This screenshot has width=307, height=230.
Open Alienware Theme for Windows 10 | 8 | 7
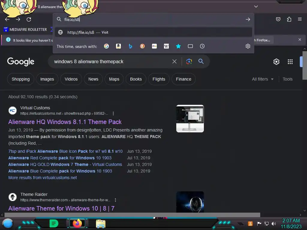(61, 208)
